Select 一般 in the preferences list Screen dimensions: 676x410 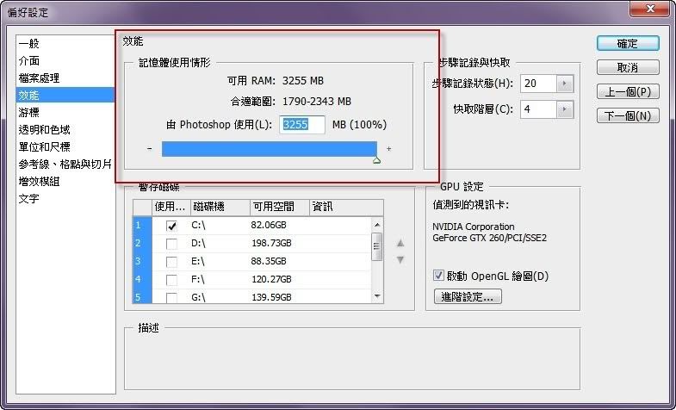click(x=28, y=43)
